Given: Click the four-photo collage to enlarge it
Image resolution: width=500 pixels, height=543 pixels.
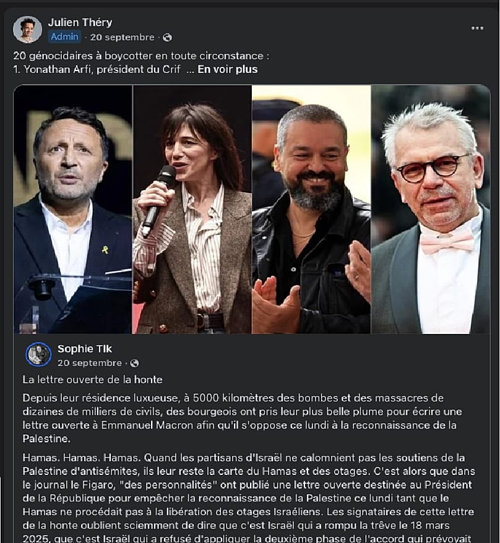Looking at the screenshot, I should coord(250,210).
